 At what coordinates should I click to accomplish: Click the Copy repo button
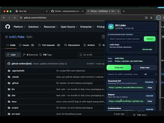coord(145,68)
